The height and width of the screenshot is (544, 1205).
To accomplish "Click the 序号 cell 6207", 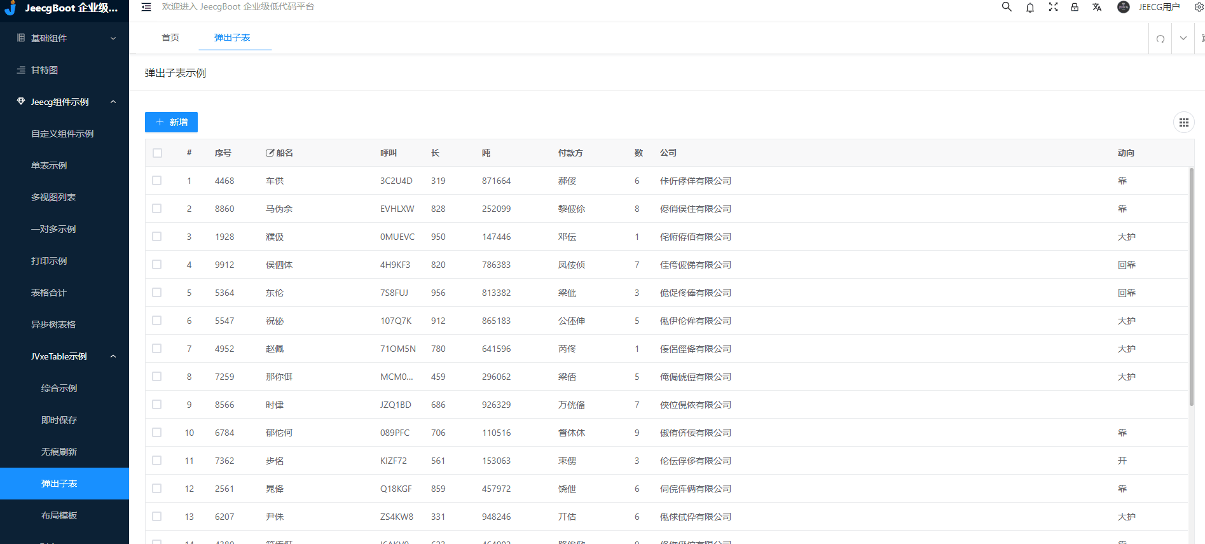I will coord(224,517).
